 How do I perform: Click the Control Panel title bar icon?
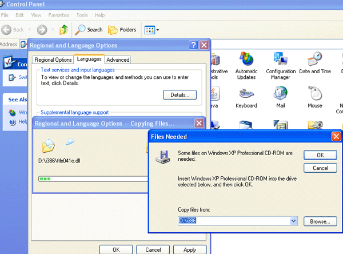click(2, 4)
